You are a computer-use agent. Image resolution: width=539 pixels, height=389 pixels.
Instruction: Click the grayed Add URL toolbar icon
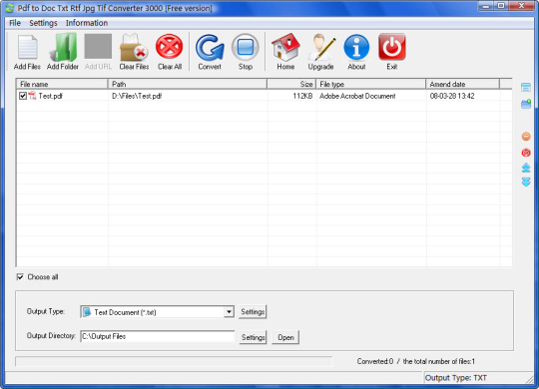tap(98, 46)
